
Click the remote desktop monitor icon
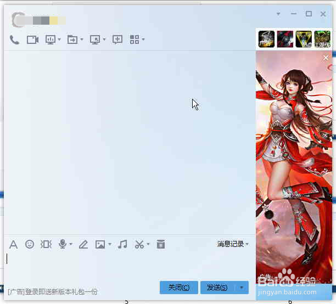point(95,40)
